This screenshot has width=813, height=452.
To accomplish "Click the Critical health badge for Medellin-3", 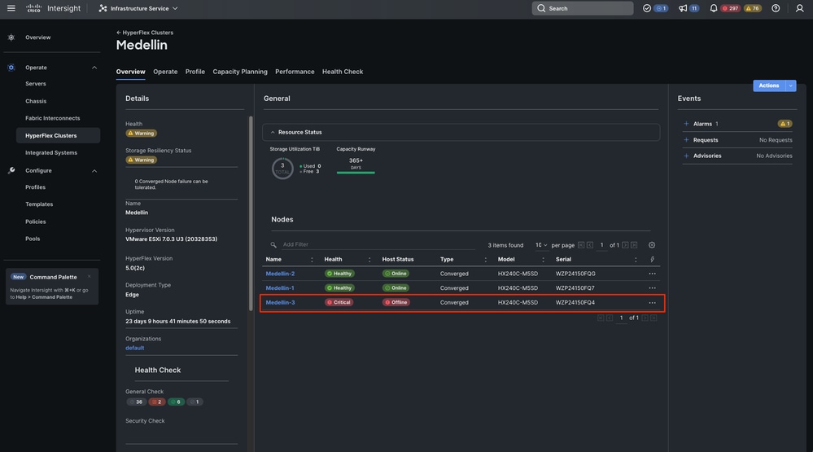I will [x=339, y=302].
